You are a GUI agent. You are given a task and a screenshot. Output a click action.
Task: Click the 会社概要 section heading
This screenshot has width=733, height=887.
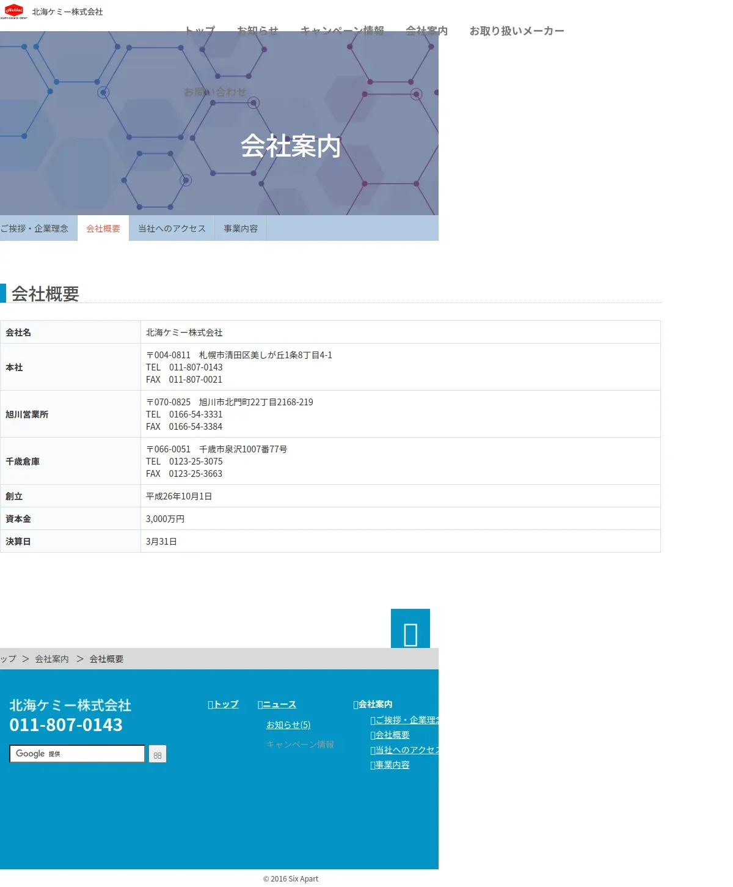(45, 294)
